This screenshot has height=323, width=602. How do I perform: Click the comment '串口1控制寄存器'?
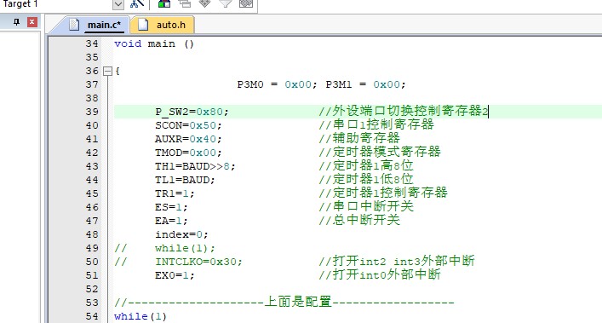coord(376,124)
